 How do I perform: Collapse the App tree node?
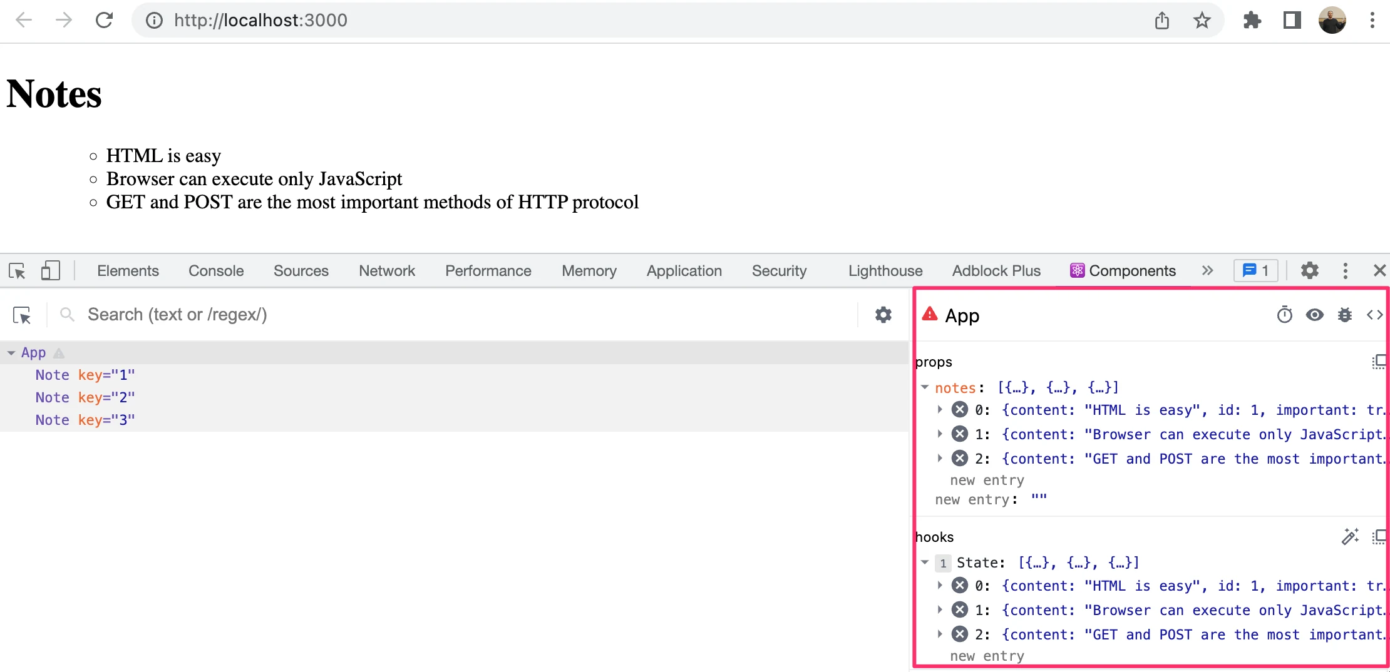tap(11, 353)
